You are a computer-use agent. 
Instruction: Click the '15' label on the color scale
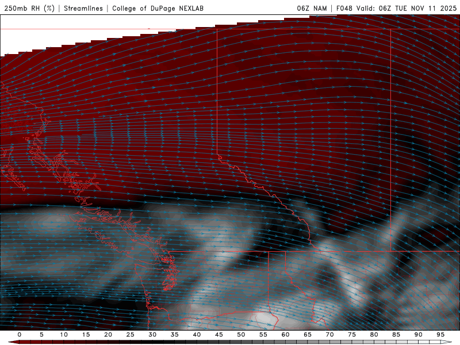coord(86,335)
